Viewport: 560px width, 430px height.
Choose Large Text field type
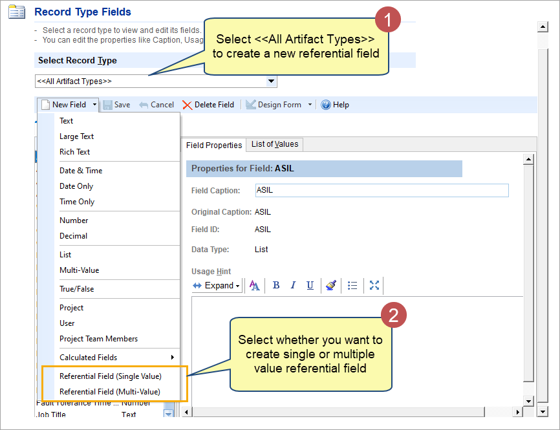coord(76,136)
